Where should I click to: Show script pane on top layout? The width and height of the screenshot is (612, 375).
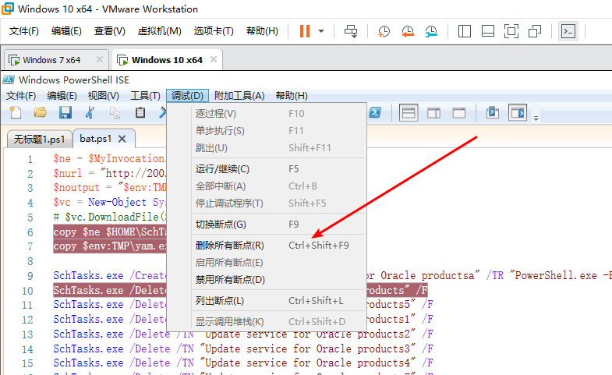(x=409, y=113)
